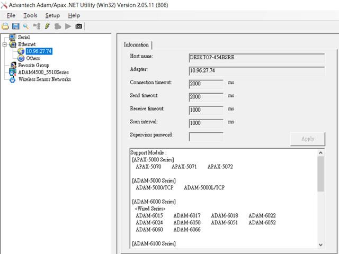Click the Serial computer icon in tree

pos(12,37)
